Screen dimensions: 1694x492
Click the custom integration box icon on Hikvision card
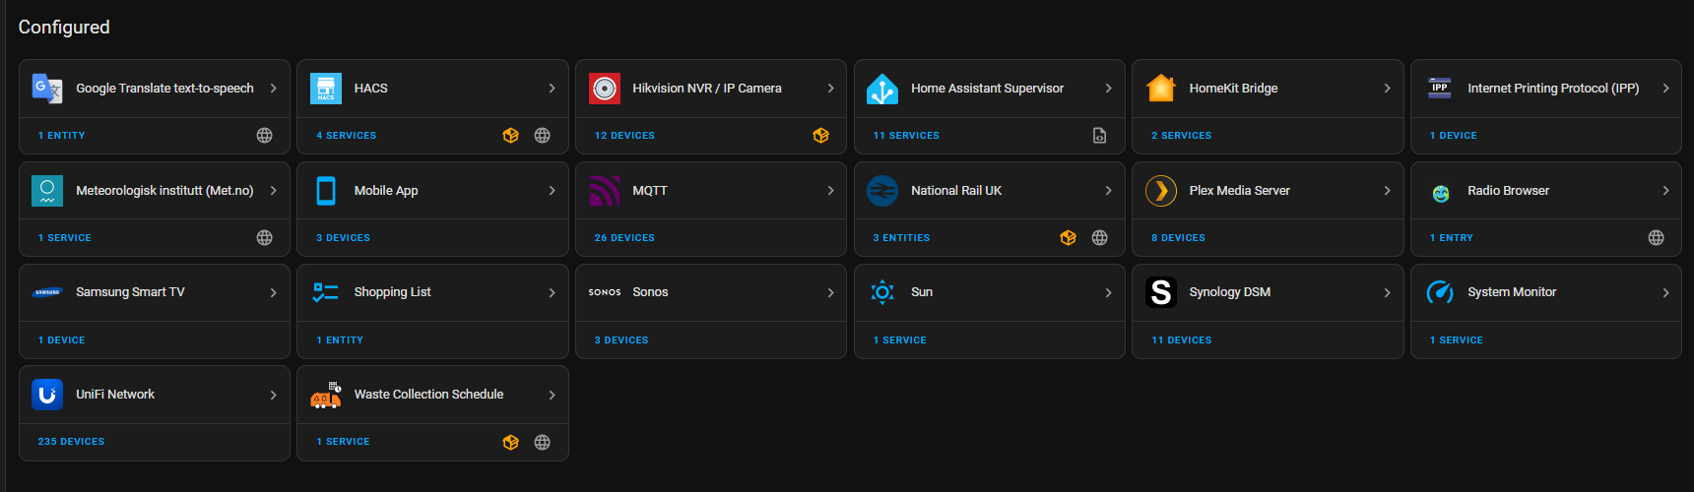click(x=820, y=136)
